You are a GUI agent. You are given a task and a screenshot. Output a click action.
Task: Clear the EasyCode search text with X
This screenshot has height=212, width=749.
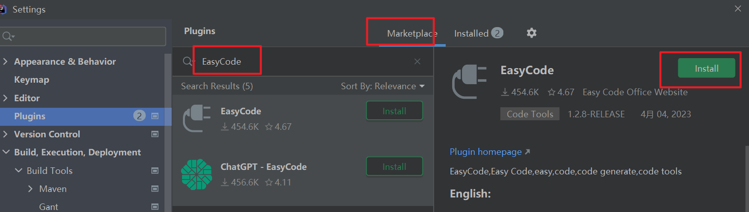(x=417, y=62)
